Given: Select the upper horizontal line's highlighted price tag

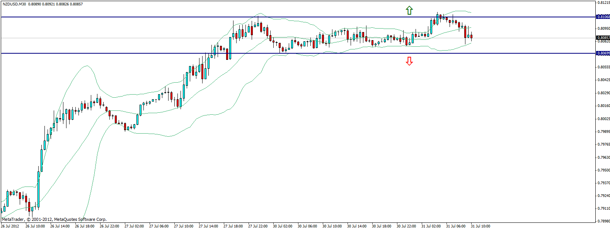Looking at the screenshot, I should pyautogui.click(x=603, y=17).
